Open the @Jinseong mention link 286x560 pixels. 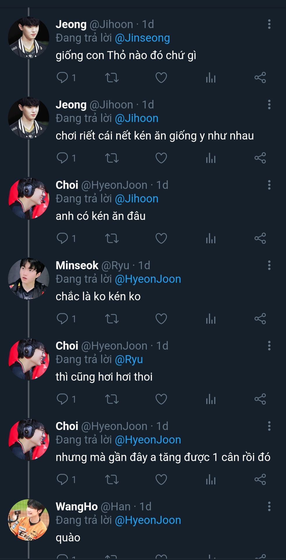[142, 38]
